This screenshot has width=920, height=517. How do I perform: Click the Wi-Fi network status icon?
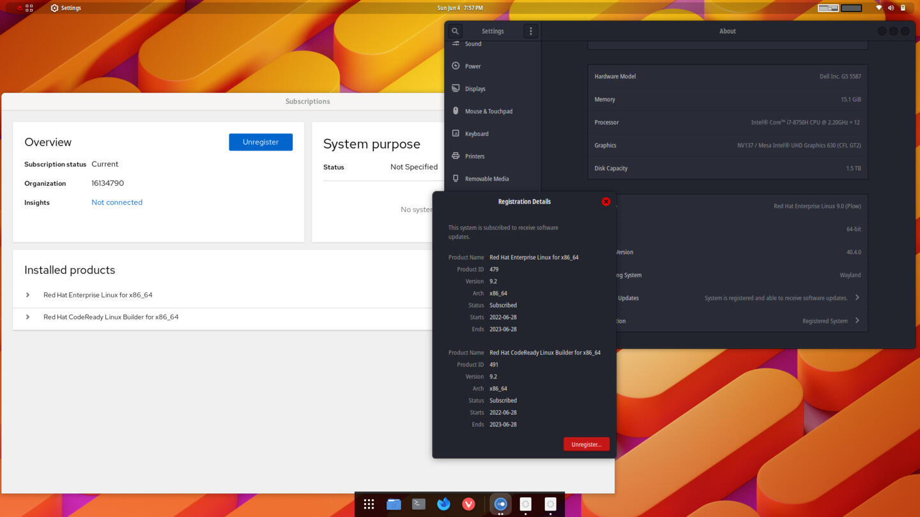878,8
